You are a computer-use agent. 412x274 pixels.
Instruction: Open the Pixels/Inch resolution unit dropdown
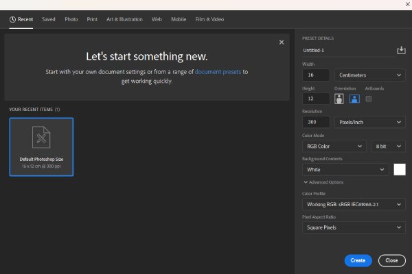click(x=370, y=122)
